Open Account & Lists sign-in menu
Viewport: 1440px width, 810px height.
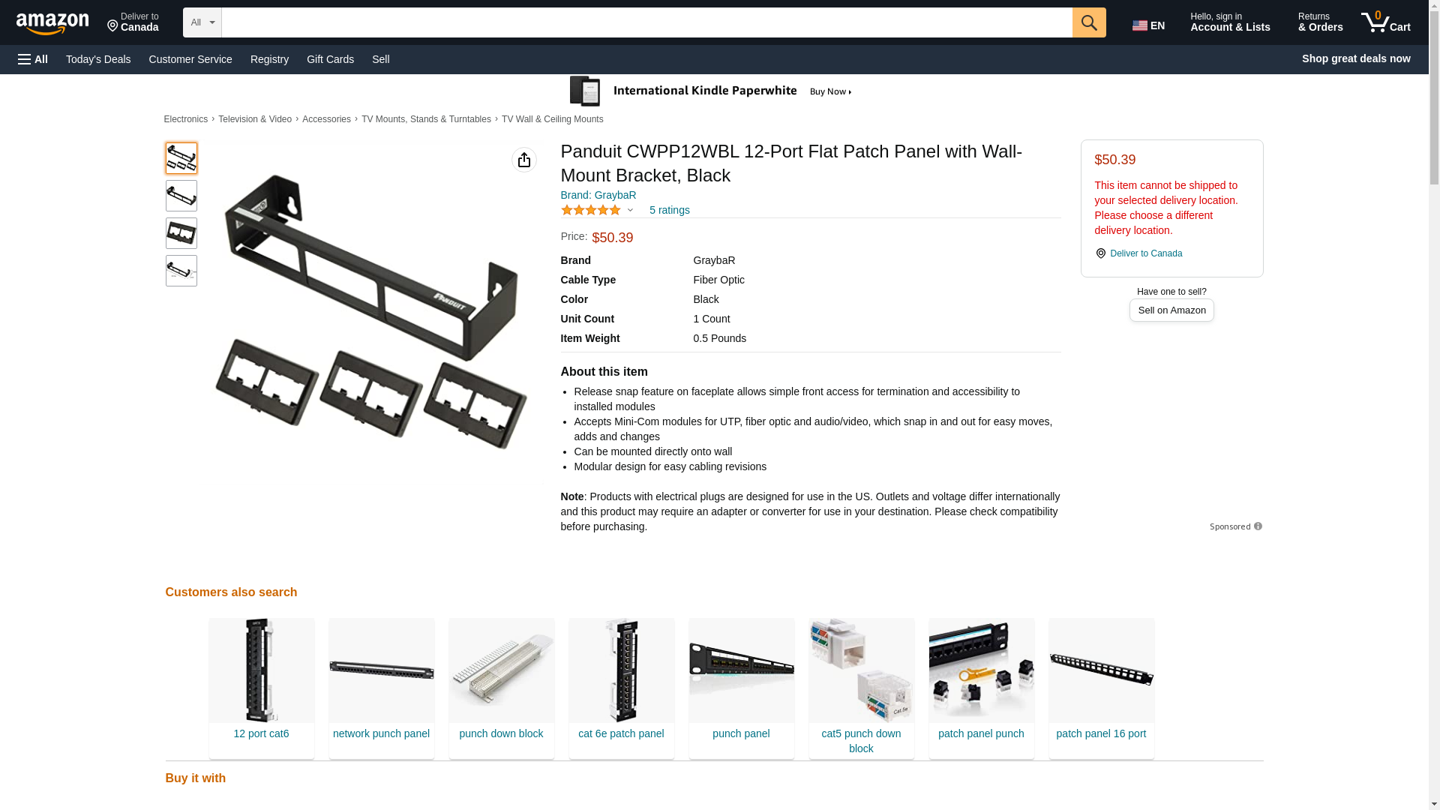click(x=1230, y=22)
